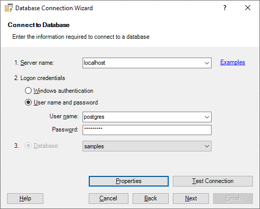This screenshot has width=260, height=209.
Task: Click the greyed-out Finish button
Action: (x=233, y=198)
